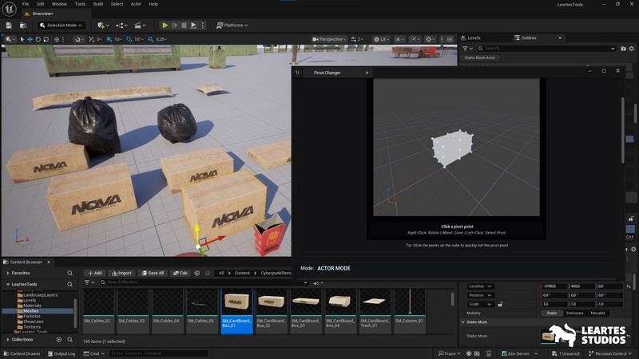Click the Import button in Content Browser
This screenshot has width=639, height=359.
pos(121,273)
